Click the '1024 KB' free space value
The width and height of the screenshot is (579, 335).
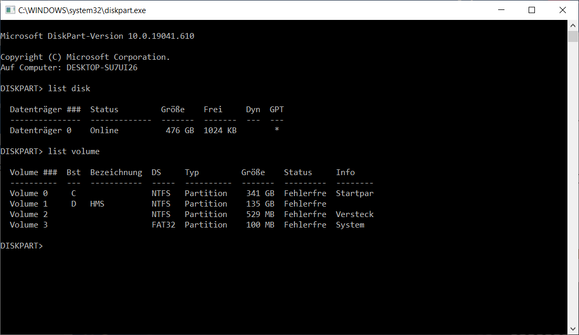(x=220, y=131)
